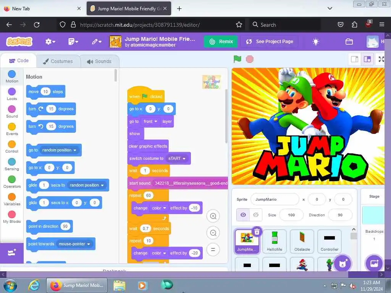Open the Windows Start menu

click(10, 285)
